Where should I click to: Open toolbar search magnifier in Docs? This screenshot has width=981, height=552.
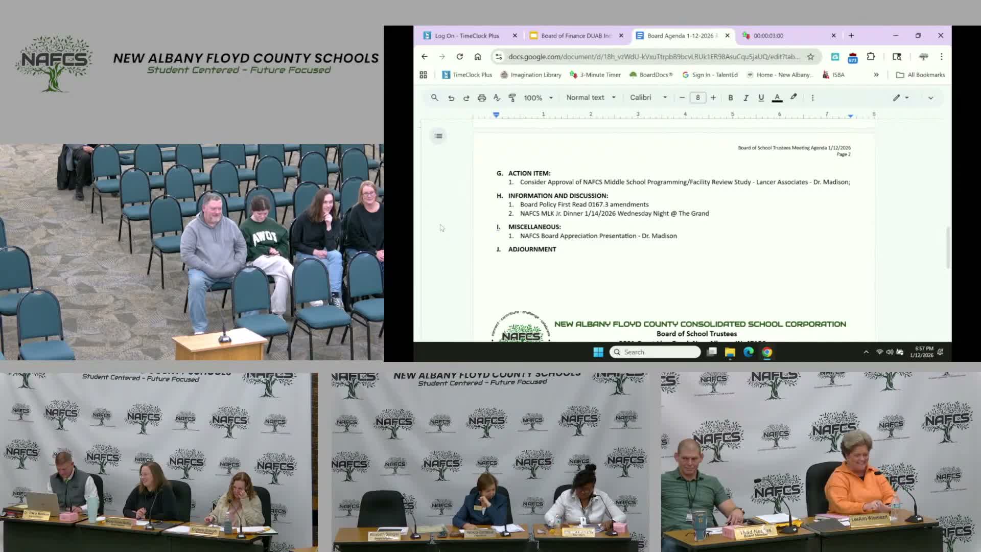[434, 98]
